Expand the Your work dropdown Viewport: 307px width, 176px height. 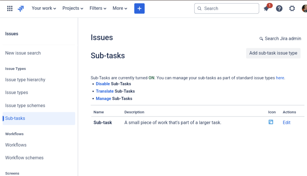click(43, 8)
